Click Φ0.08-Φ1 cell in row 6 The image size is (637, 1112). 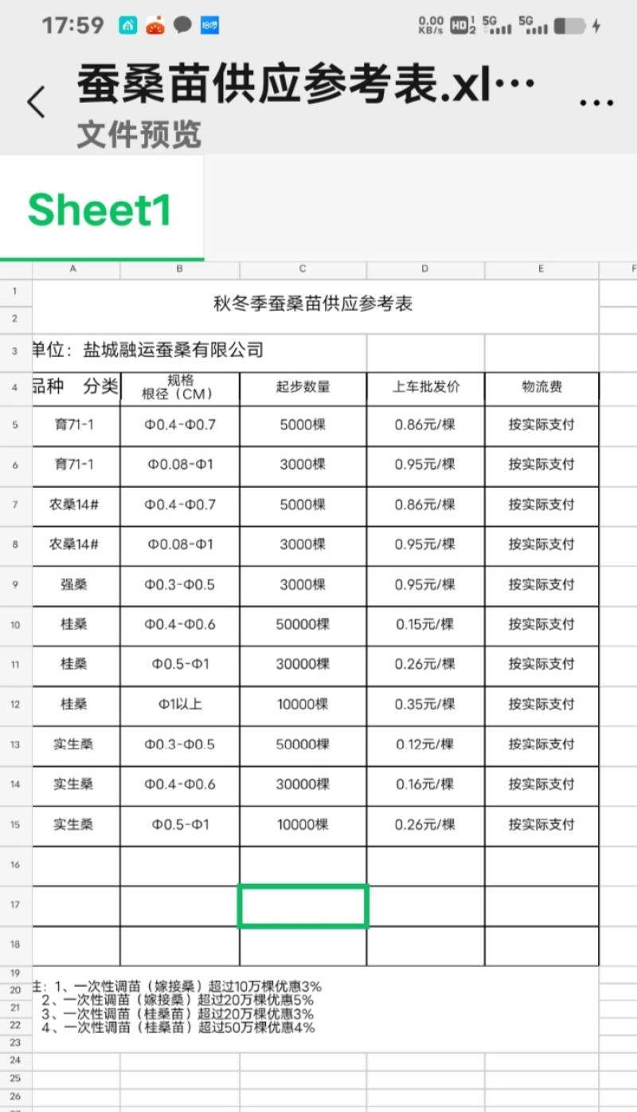coord(180,466)
